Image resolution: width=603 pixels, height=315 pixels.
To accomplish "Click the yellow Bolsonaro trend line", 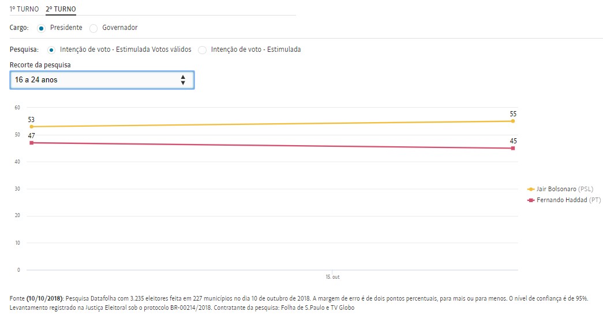I will click(271, 124).
